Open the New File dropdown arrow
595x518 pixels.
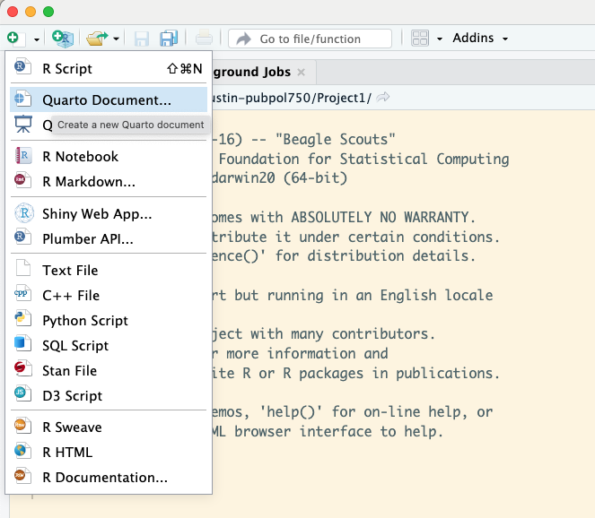[x=37, y=39]
